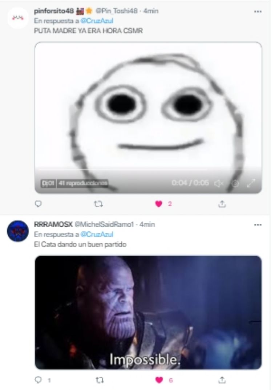
Task: Unlike RRRAMOSX's tweet with 6 likes
Action: [x=159, y=380]
